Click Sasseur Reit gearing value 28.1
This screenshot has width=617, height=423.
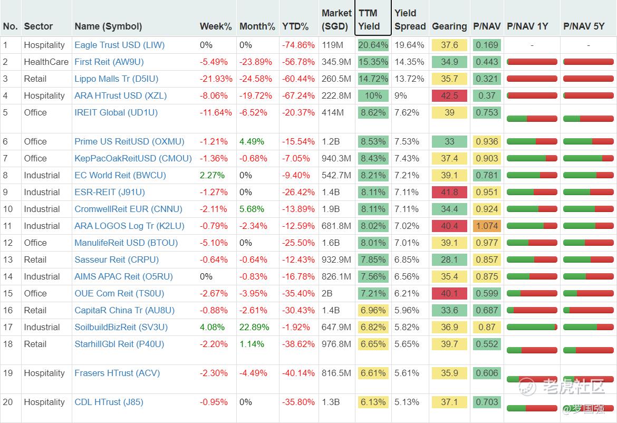click(x=449, y=259)
